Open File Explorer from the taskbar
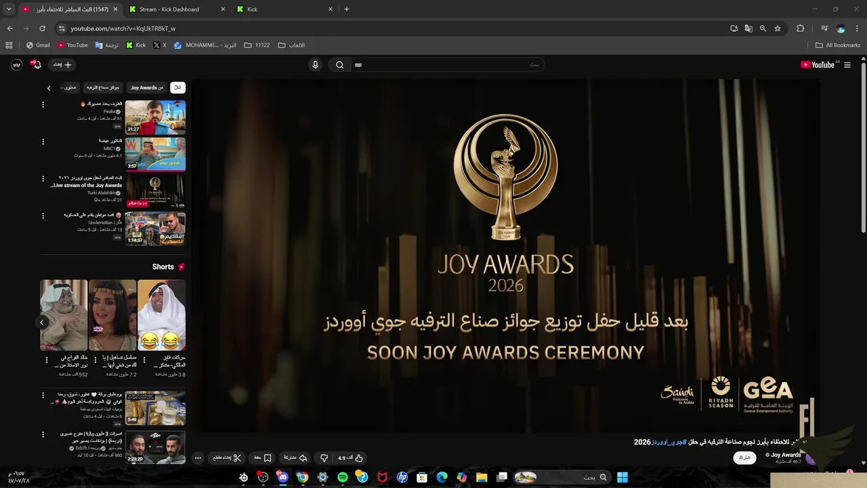Viewport: 867px width, 488px height. point(482,477)
